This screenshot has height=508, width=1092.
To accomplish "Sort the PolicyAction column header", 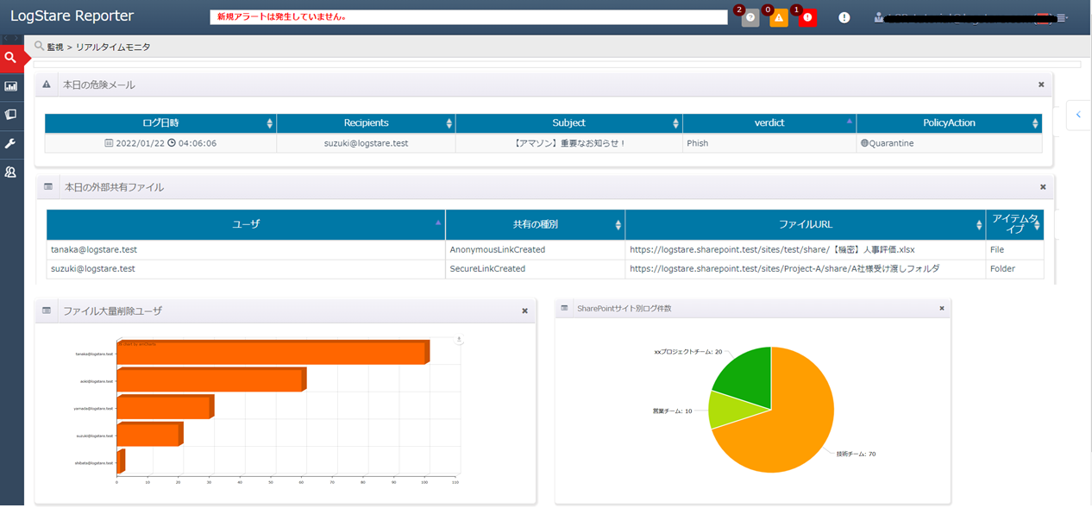I will (x=949, y=123).
